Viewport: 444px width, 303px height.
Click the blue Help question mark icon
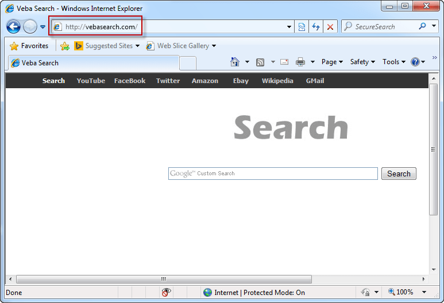click(415, 62)
